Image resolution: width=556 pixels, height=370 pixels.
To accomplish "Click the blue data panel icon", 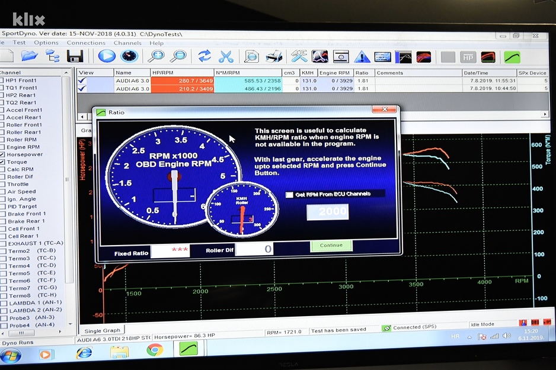I will (382, 57).
